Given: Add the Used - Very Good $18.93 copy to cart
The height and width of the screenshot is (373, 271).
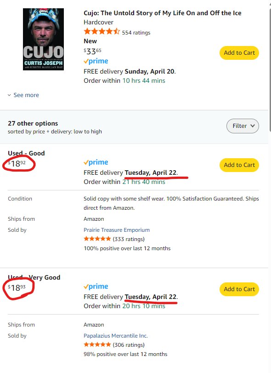Looking at the screenshot, I should 239,289.
